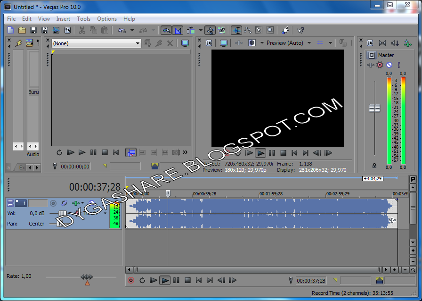Toggle Lock Fader Channels padlock on Master
Image resolution: width=422 pixels, height=301 pixels.
tap(374, 166)
